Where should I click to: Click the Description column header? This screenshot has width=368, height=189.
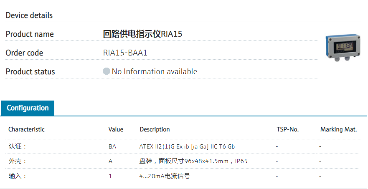coord(155,129)
